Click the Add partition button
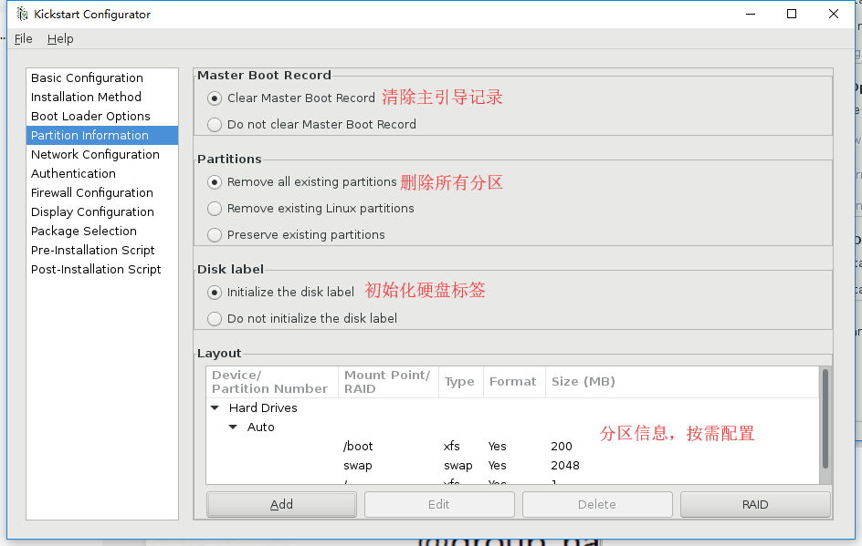Viewport: 862px width, 546px height. click(x=281, y=504)
